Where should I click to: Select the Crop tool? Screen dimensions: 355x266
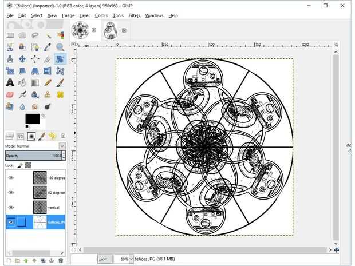[x=48, y=59]
